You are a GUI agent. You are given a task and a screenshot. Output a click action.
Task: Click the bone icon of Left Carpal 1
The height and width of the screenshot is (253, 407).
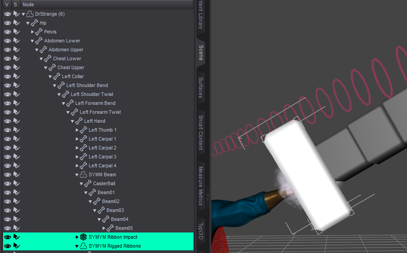pyautogui.click(x=83, y=139)
